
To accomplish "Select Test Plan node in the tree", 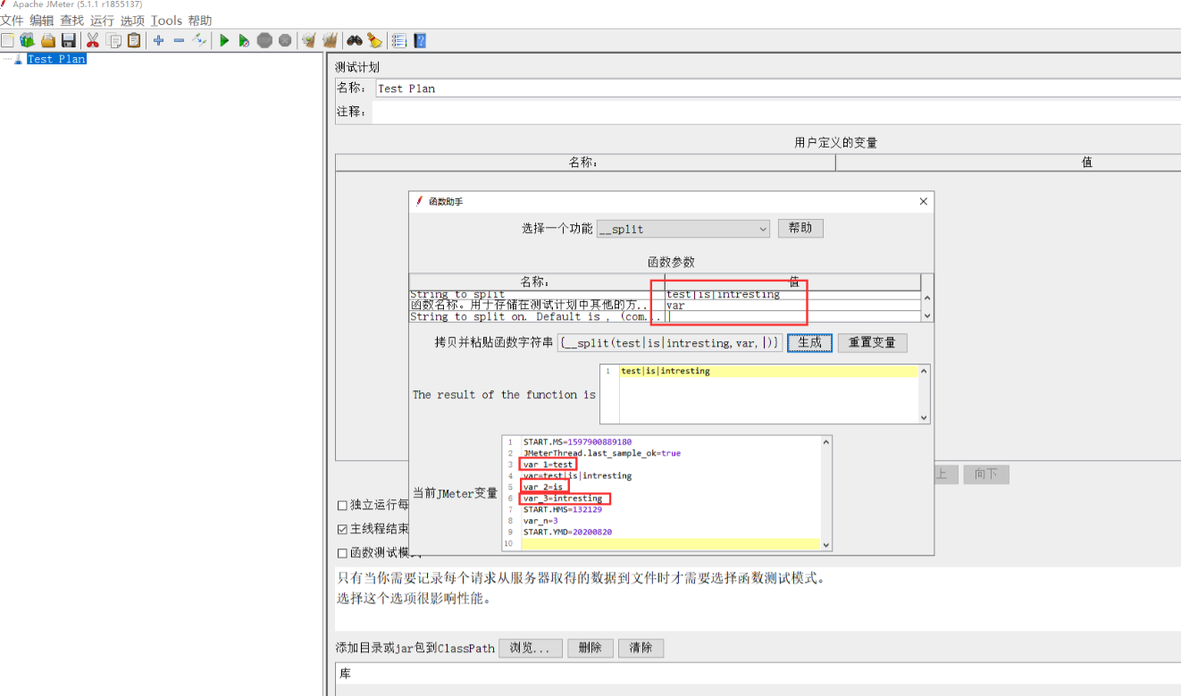I will pyautogui.click(x=56, y=59).
